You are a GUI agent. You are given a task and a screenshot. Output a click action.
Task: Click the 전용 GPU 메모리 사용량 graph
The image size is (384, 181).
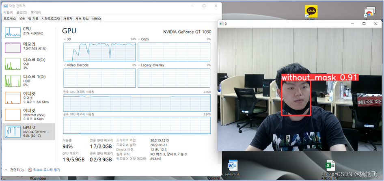[x=137, y=103]
